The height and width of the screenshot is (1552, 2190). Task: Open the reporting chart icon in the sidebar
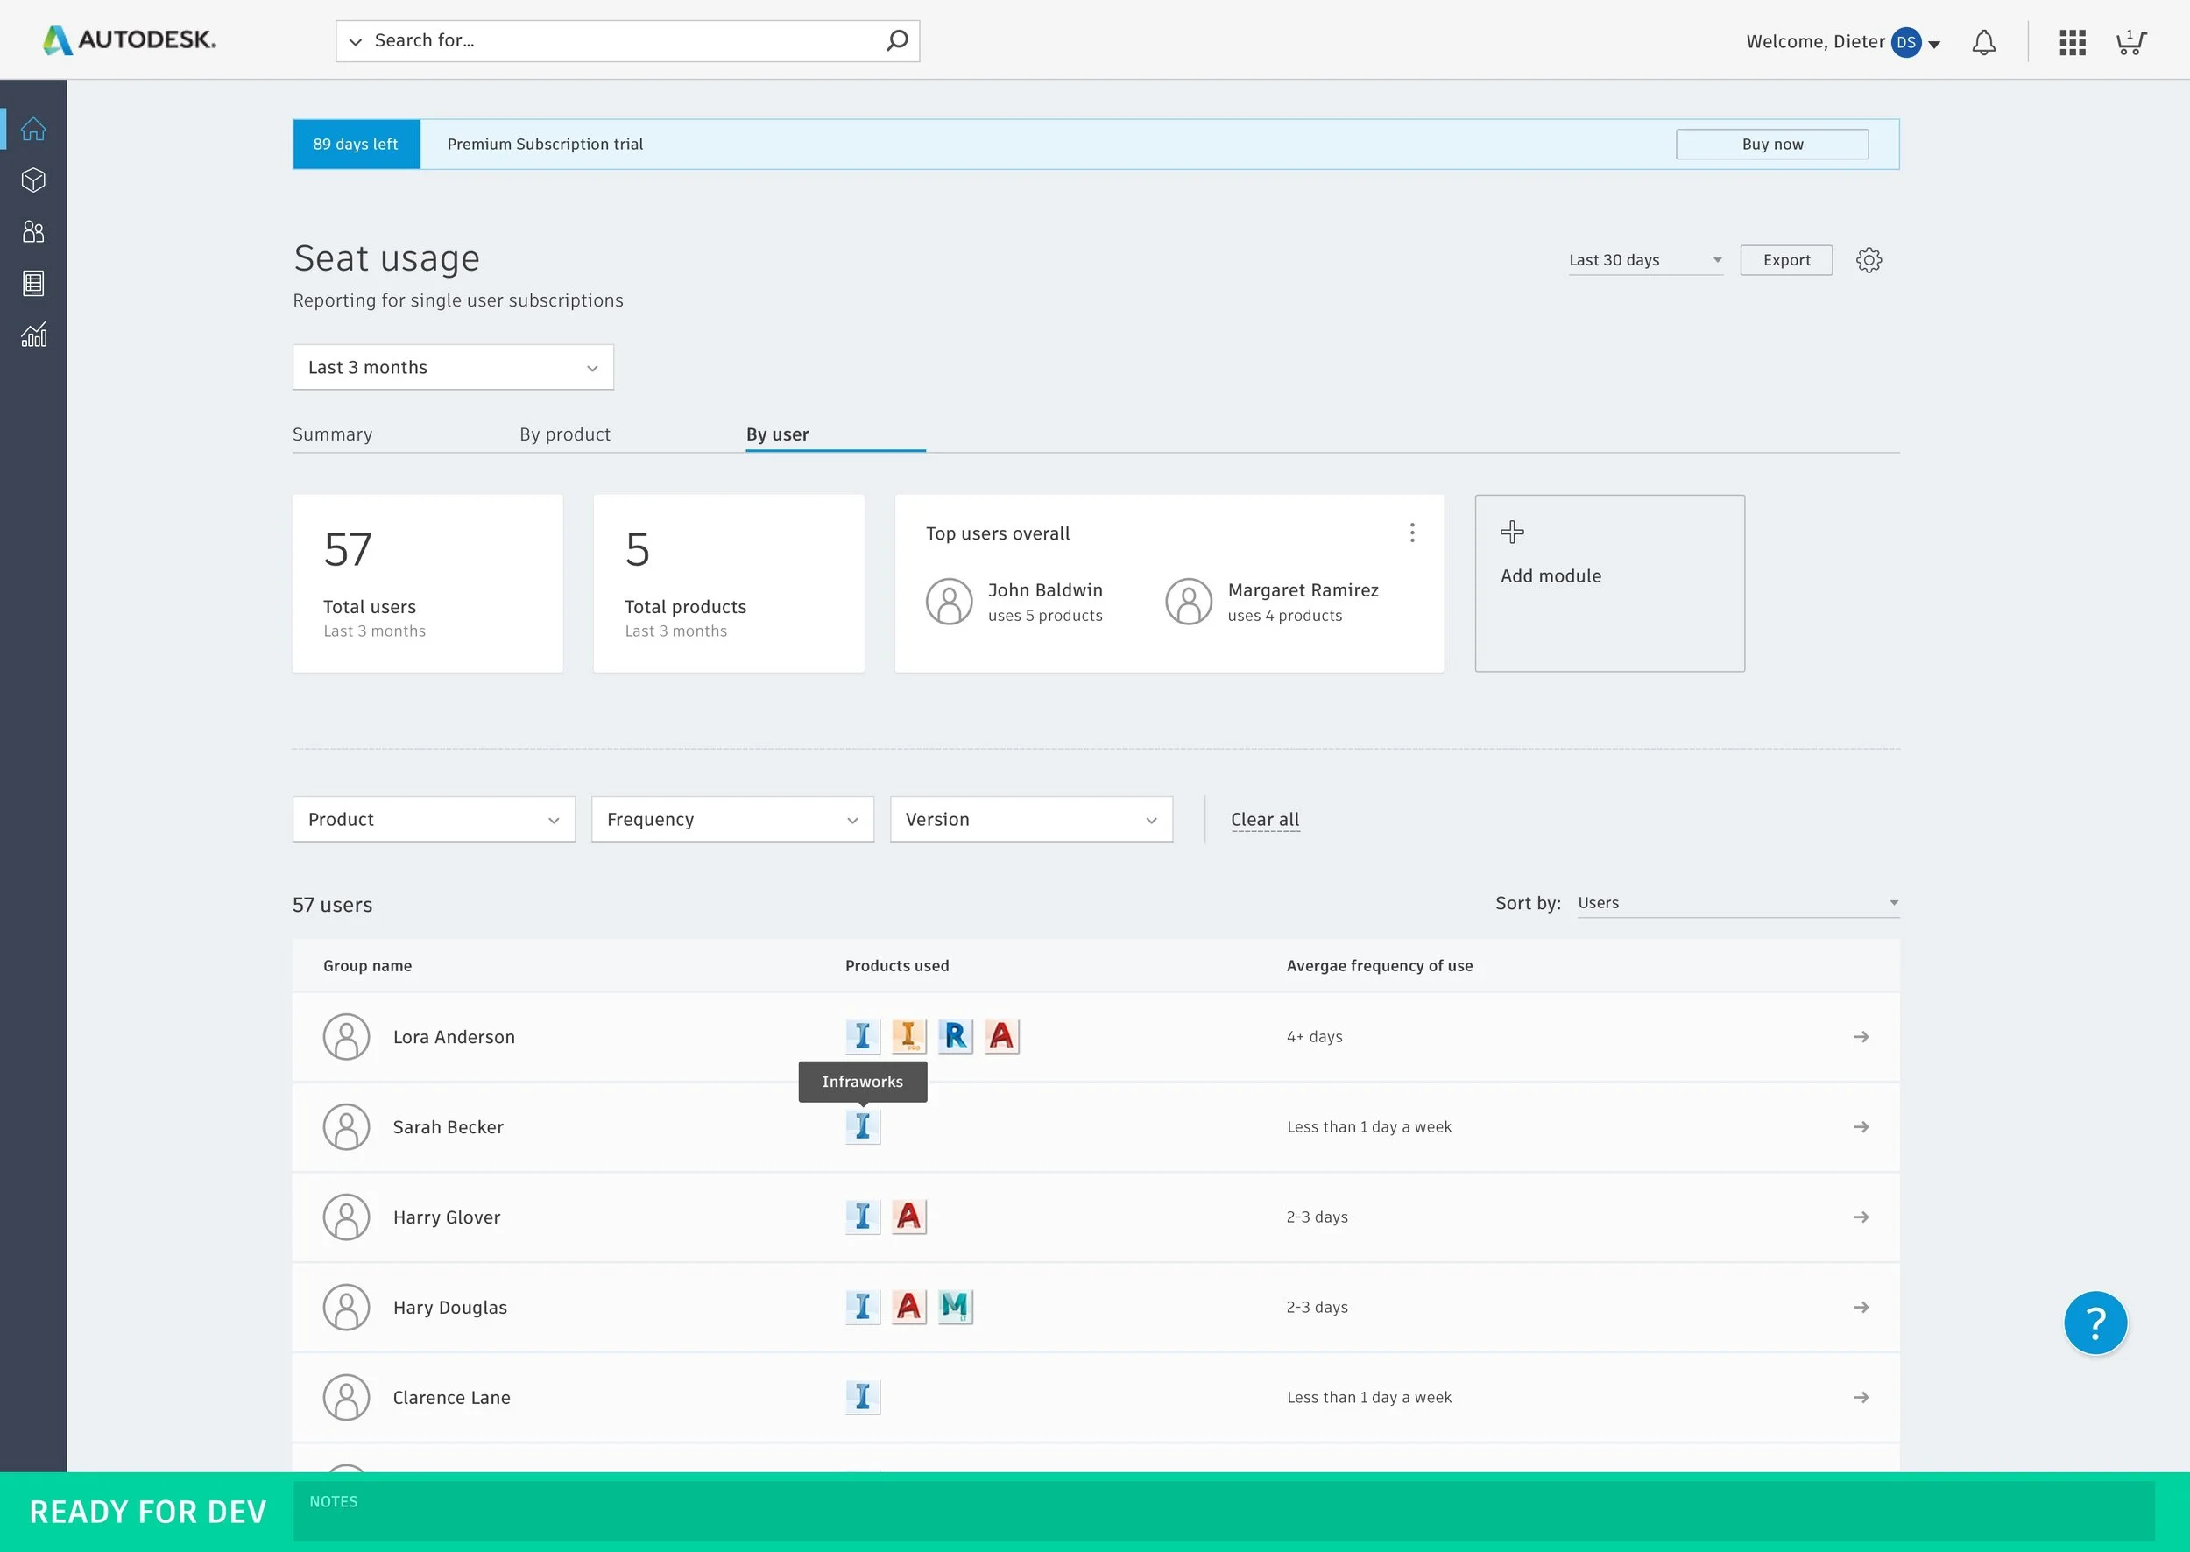point(33,335)
